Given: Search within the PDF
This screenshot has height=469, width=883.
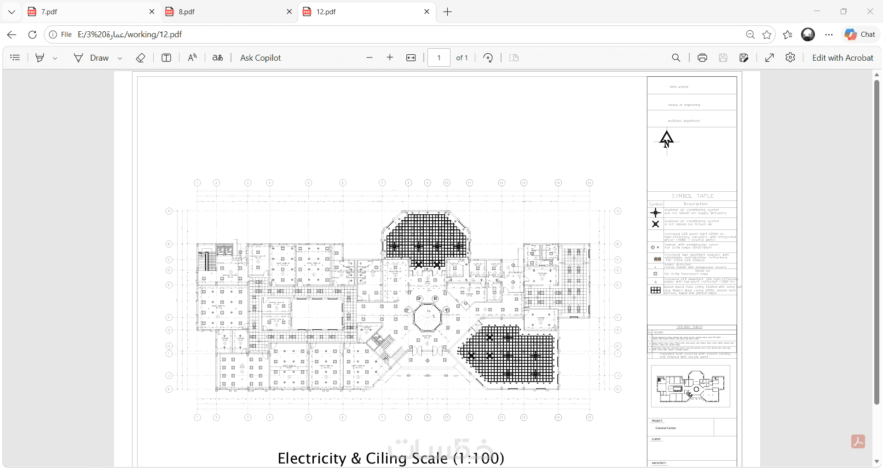Looking at the screenshot, I should [x=676, y=57].
